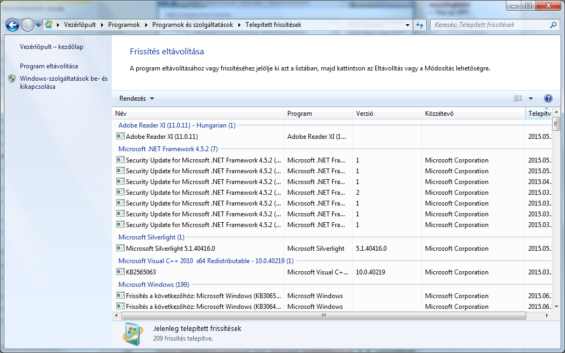Click the vertical scrollbar down arrow
This screenshot has width=565, height=353.
[556, 307]
